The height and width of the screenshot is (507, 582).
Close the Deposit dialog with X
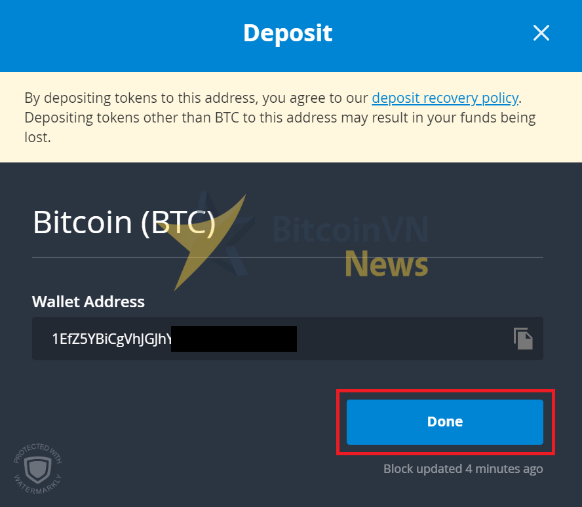pyautogui.click(x=541, y=33)
